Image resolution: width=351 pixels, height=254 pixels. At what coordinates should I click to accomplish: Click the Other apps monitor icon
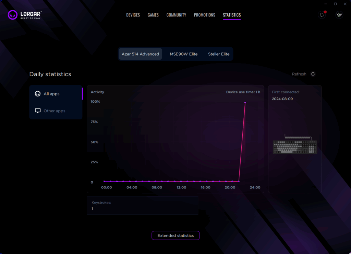38,111
